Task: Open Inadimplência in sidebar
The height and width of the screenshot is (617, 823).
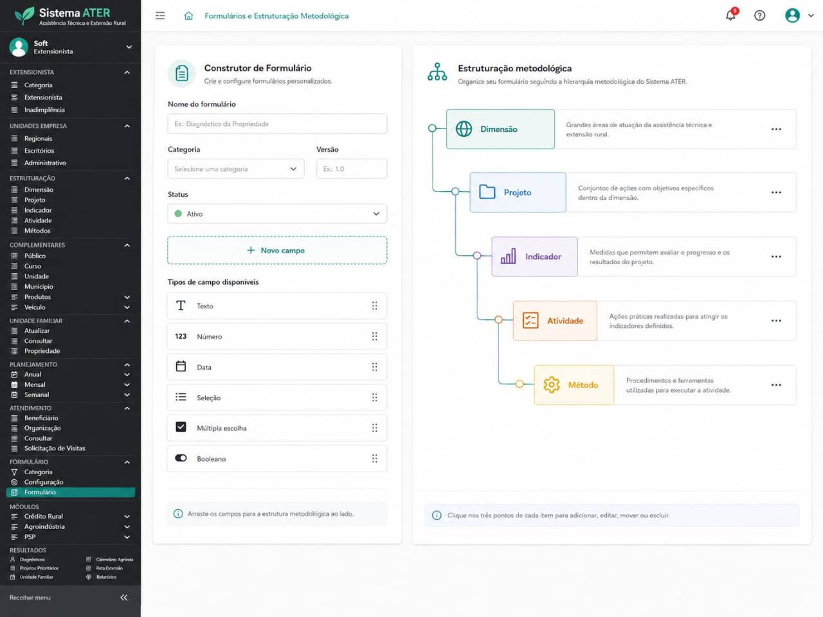Action: [44, 110]
